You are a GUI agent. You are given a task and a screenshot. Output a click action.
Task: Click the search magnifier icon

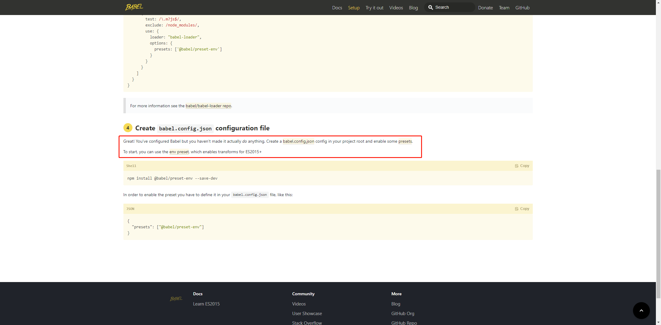[x=430, y=8]
